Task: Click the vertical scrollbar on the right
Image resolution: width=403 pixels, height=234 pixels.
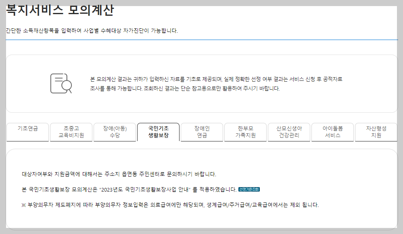Action: point(401,117)
